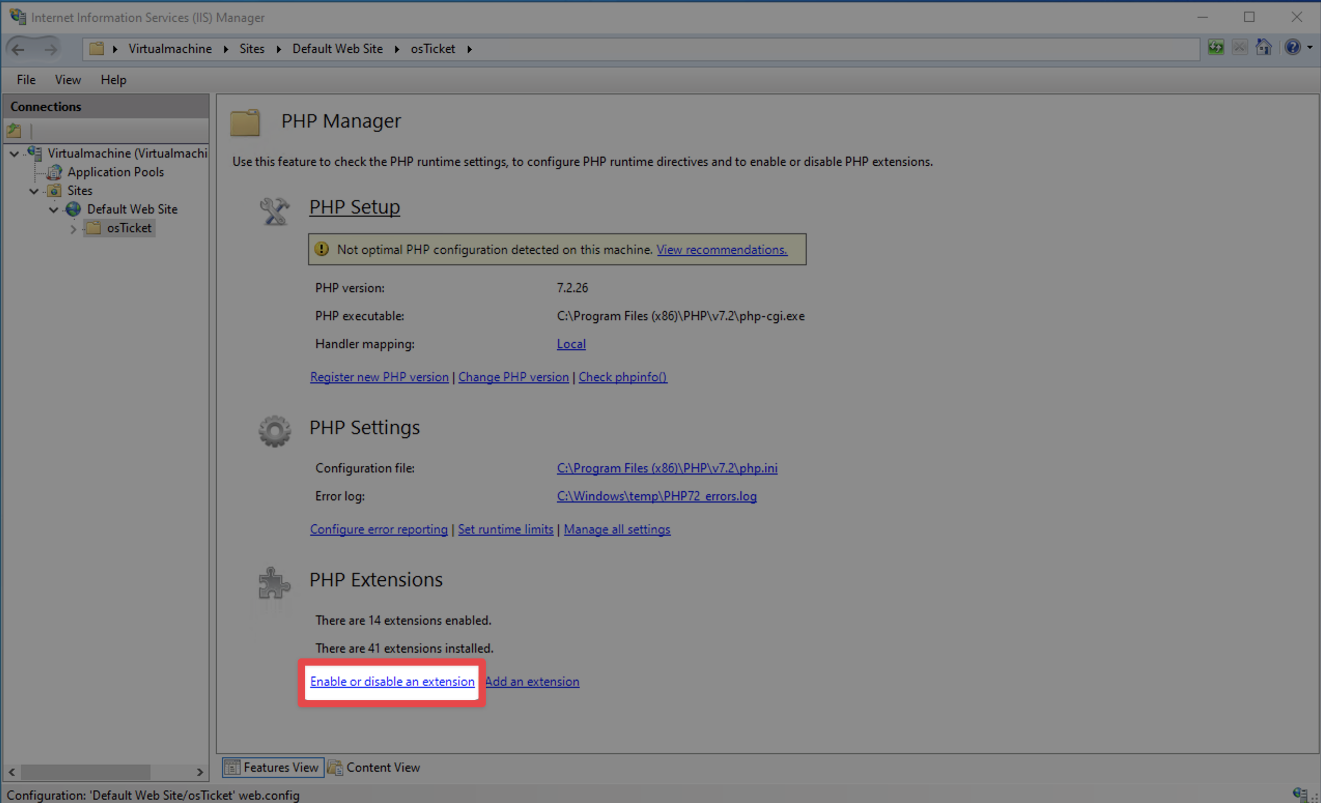Switch to the Content View tab
The height and width of the screenshot is (803, 1321).
374,767
